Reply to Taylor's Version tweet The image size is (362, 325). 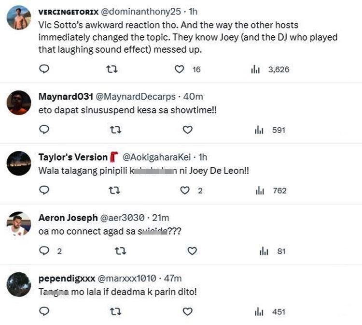click(44, 190)
